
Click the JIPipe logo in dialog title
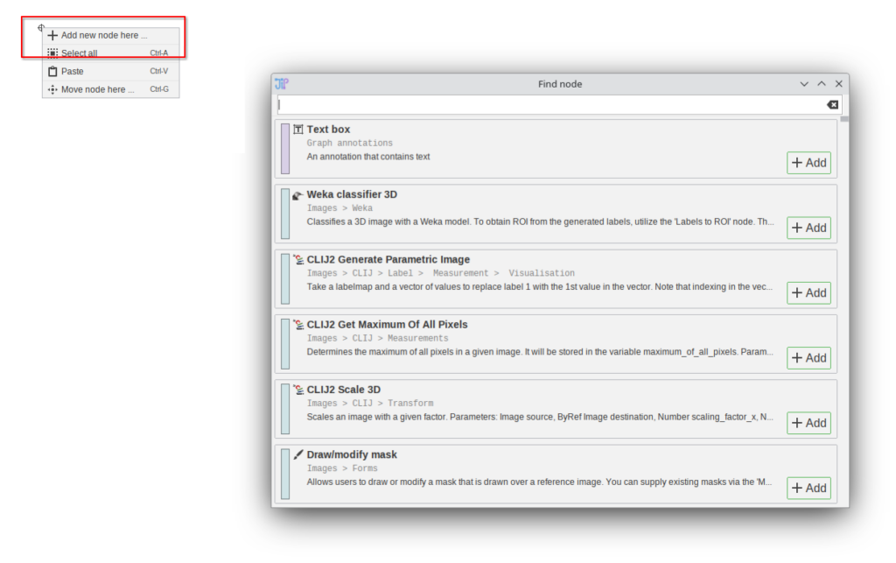[282, 84]
